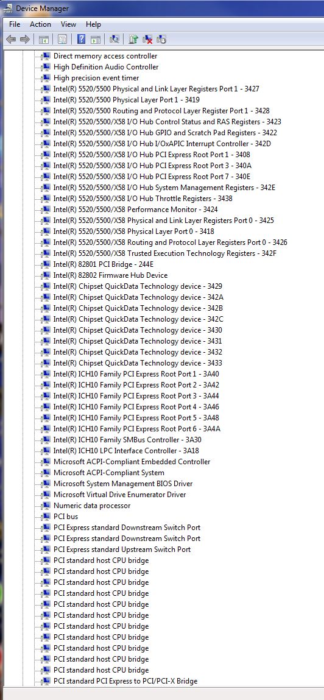The image size is (324, 700).
Task: Select Chipset QuickData Technology device - 342B
Action: (138, 308)
